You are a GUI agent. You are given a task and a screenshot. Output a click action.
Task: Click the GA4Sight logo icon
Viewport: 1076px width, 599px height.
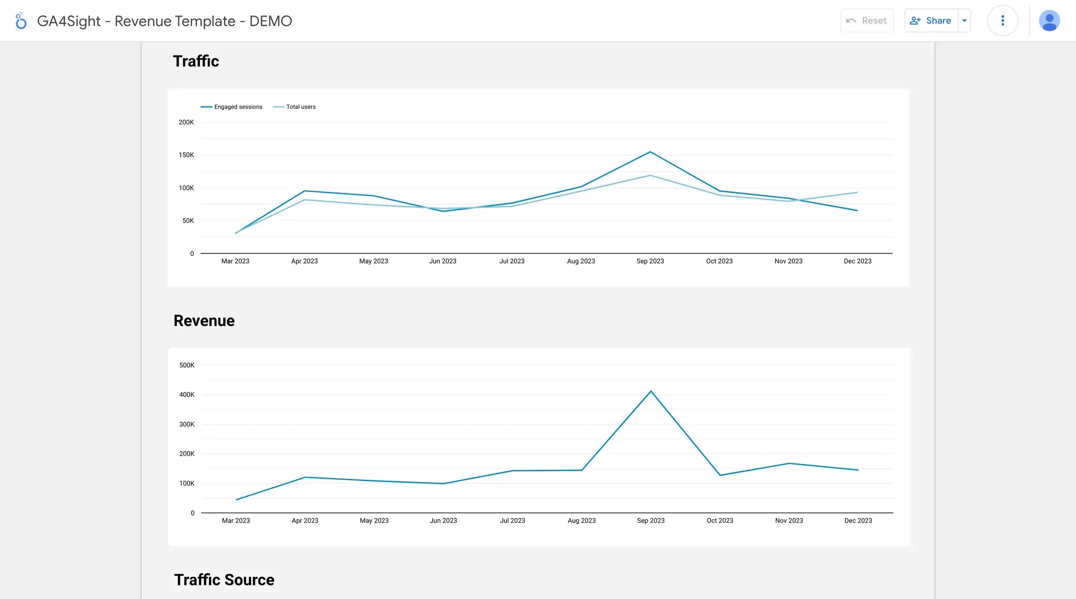pyautogui.click(x=21, y=20)
